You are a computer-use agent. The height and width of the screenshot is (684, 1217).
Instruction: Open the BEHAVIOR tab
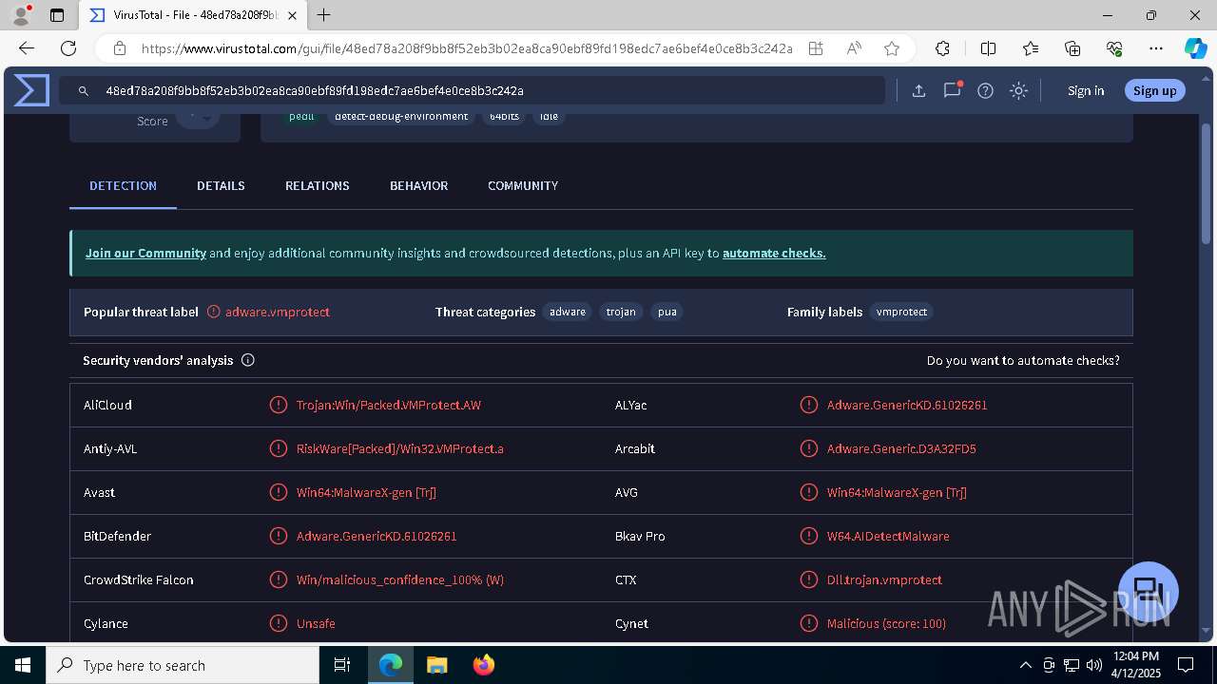tap(418, 186)
